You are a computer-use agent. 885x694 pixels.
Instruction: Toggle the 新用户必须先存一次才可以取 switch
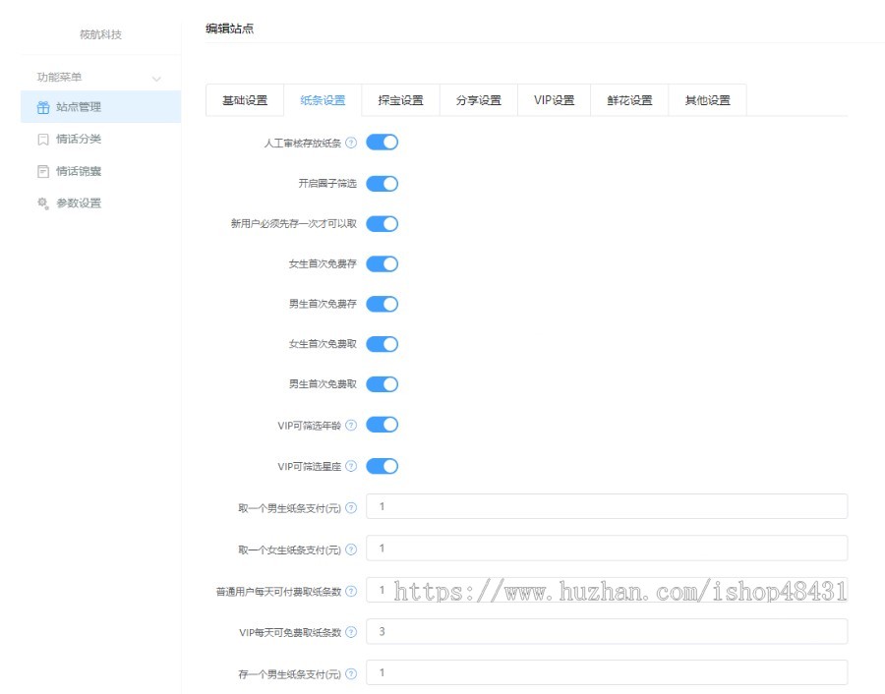[x=383, y=223]
